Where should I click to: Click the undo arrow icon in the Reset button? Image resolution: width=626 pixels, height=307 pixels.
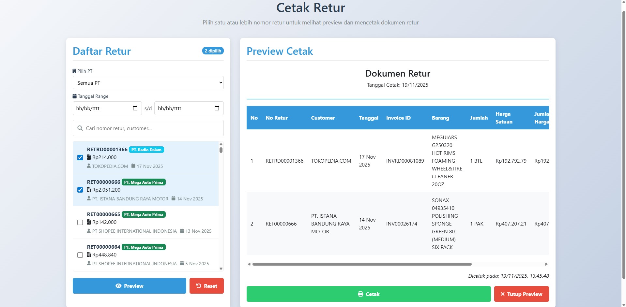pyautogui.click(x=198, y=285)
